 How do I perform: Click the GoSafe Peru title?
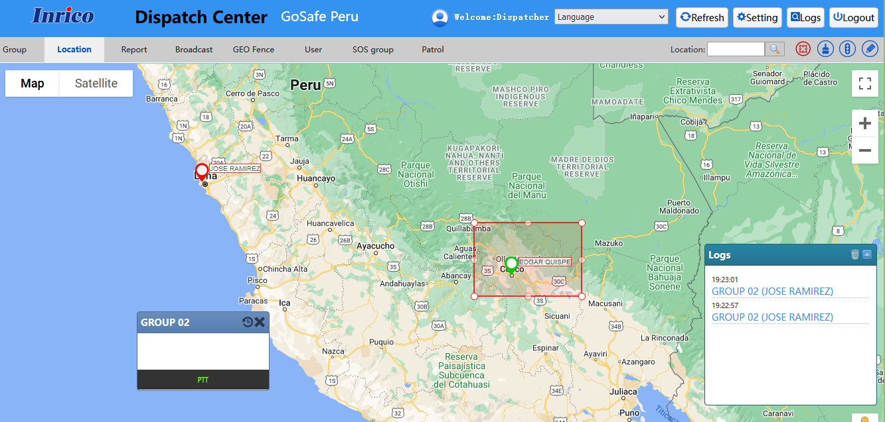319,17
